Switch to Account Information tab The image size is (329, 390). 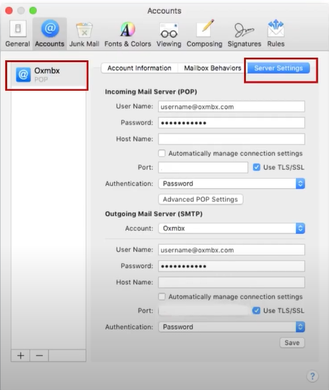pos(139,68)
